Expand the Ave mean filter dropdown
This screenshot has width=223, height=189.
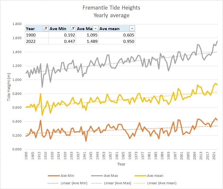(132, 29)
